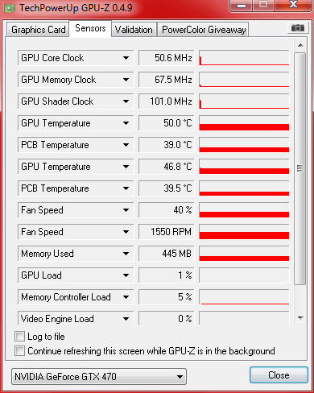The height and width of the screenshot is (393, 314).
Task: Click the scrollbar up arrow
Action: (300, 45)
